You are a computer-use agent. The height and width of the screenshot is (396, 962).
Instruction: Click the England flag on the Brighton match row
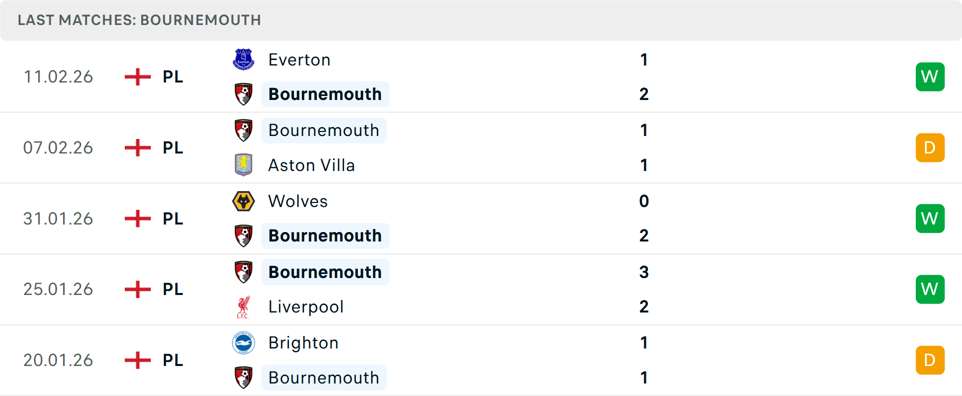[x=137, y=359]
